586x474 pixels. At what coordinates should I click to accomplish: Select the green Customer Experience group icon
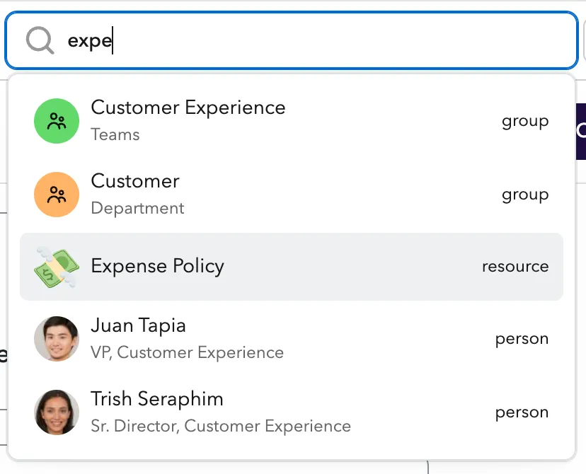(x=57, y=121)
